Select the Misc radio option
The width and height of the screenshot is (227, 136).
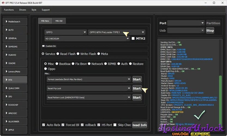(x=46, y=64)
